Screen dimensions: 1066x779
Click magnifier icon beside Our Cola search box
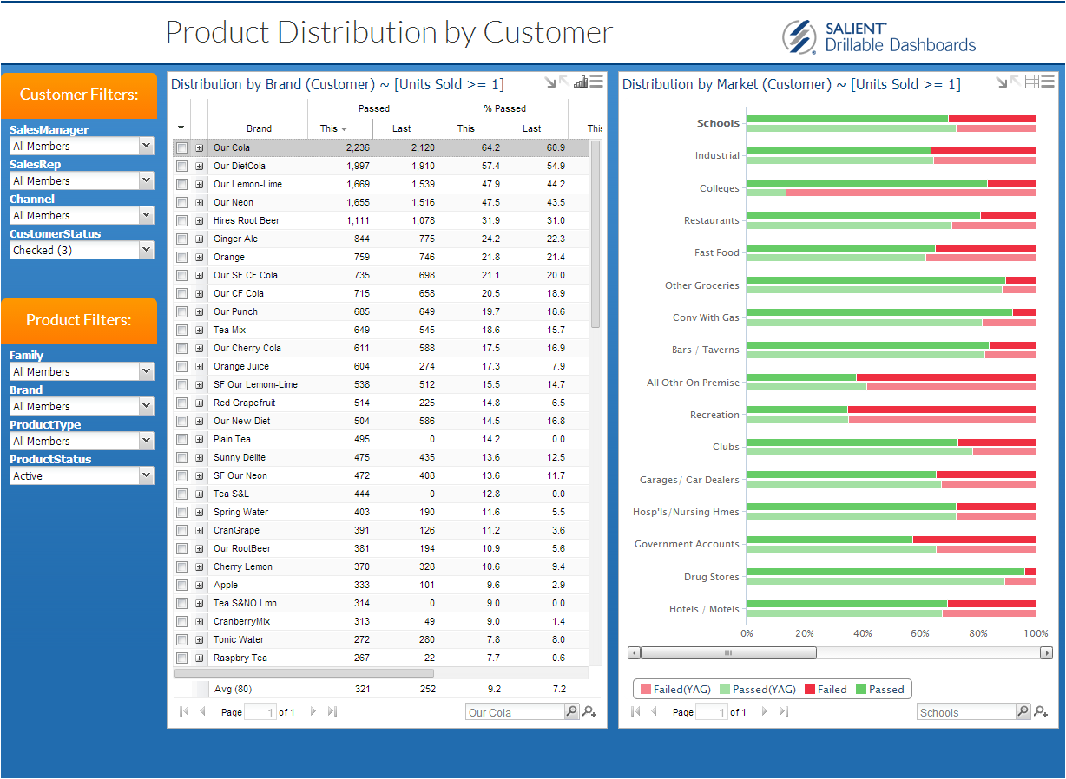tap(571, 711)
